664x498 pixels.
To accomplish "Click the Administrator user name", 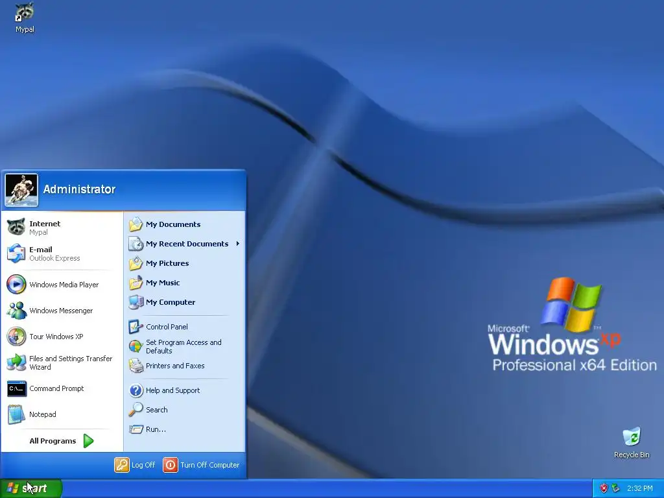I will click(x=79, y=189).
